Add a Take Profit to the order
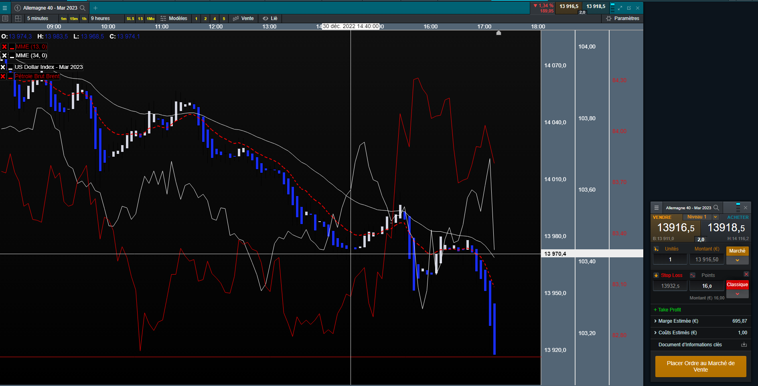Image resolution: width=758 pixels, height=386 pixels. point(667,310)
